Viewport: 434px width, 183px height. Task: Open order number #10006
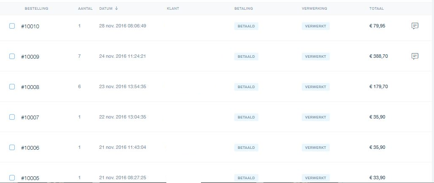[x=30, y=148]
